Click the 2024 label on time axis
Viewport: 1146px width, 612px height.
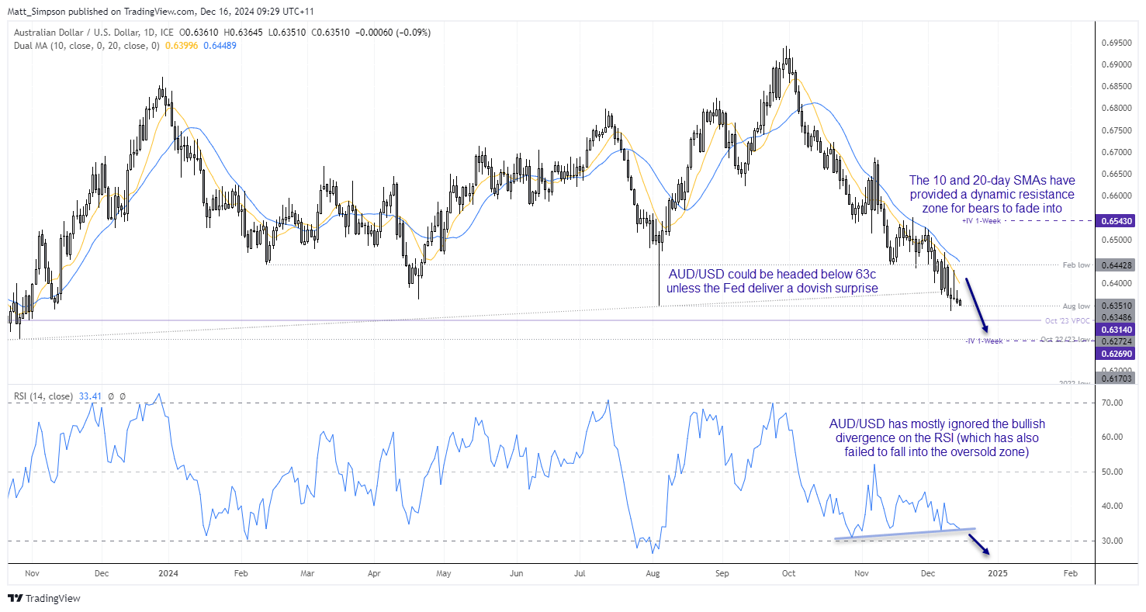[168, 573]
